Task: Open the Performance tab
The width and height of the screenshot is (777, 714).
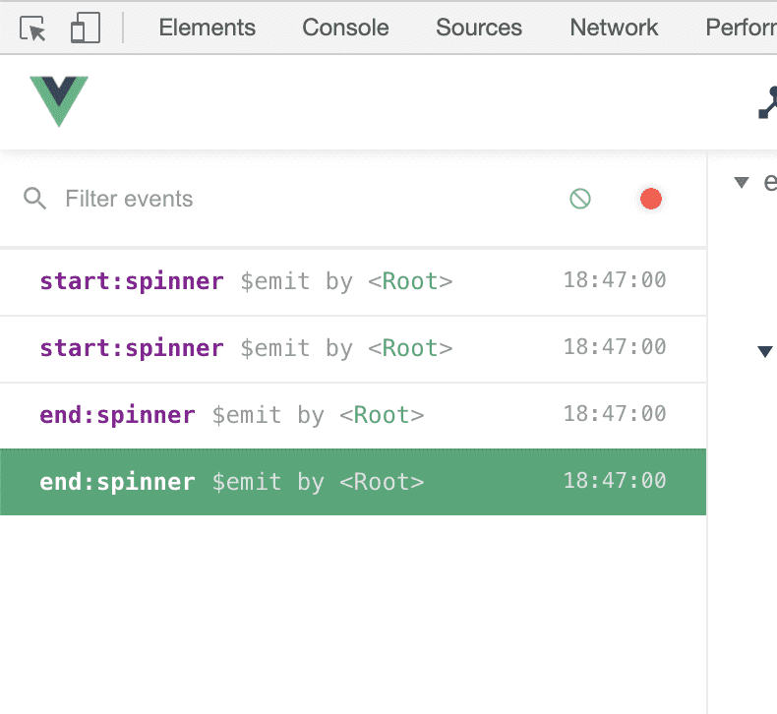Action: [740, 29]
